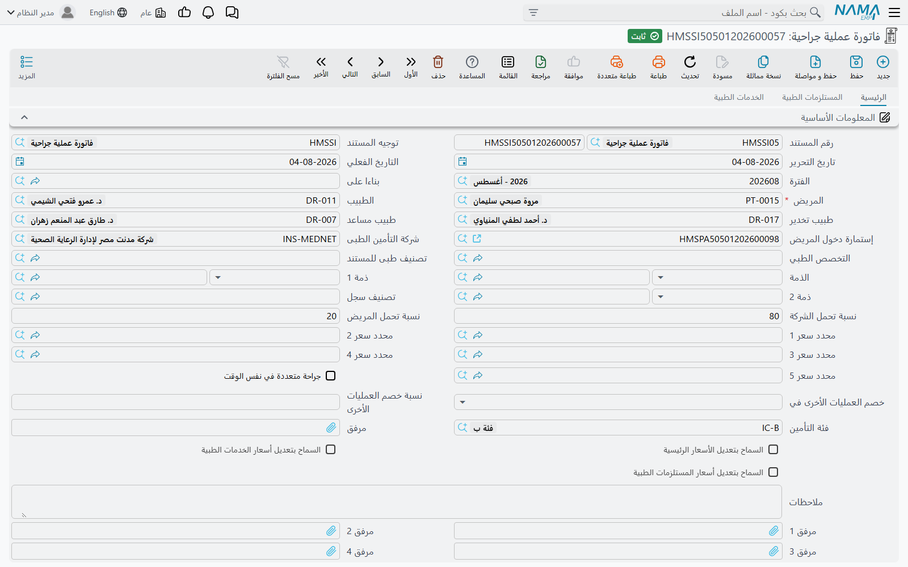The height and width of the screenshot is (567, 908).
Task: Open calendar picker for التاريخ الفعلي
Action: point(20,162)
